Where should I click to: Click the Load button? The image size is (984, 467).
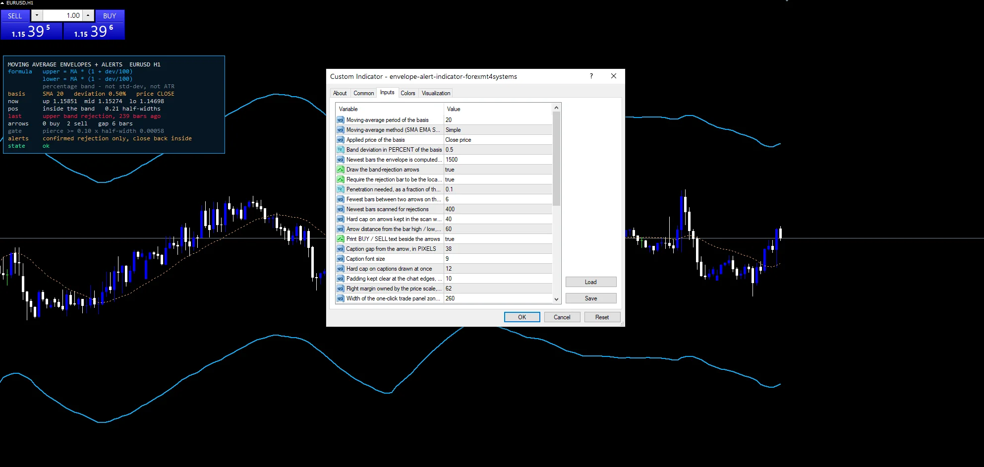[591, 282]
